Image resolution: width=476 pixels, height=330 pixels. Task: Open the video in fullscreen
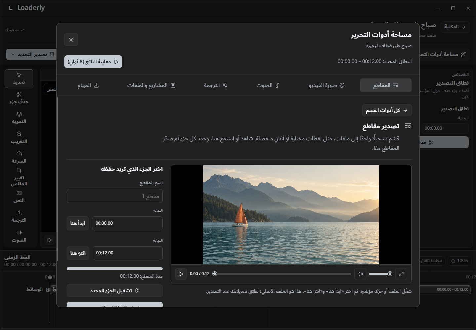[x=401, y=274]
